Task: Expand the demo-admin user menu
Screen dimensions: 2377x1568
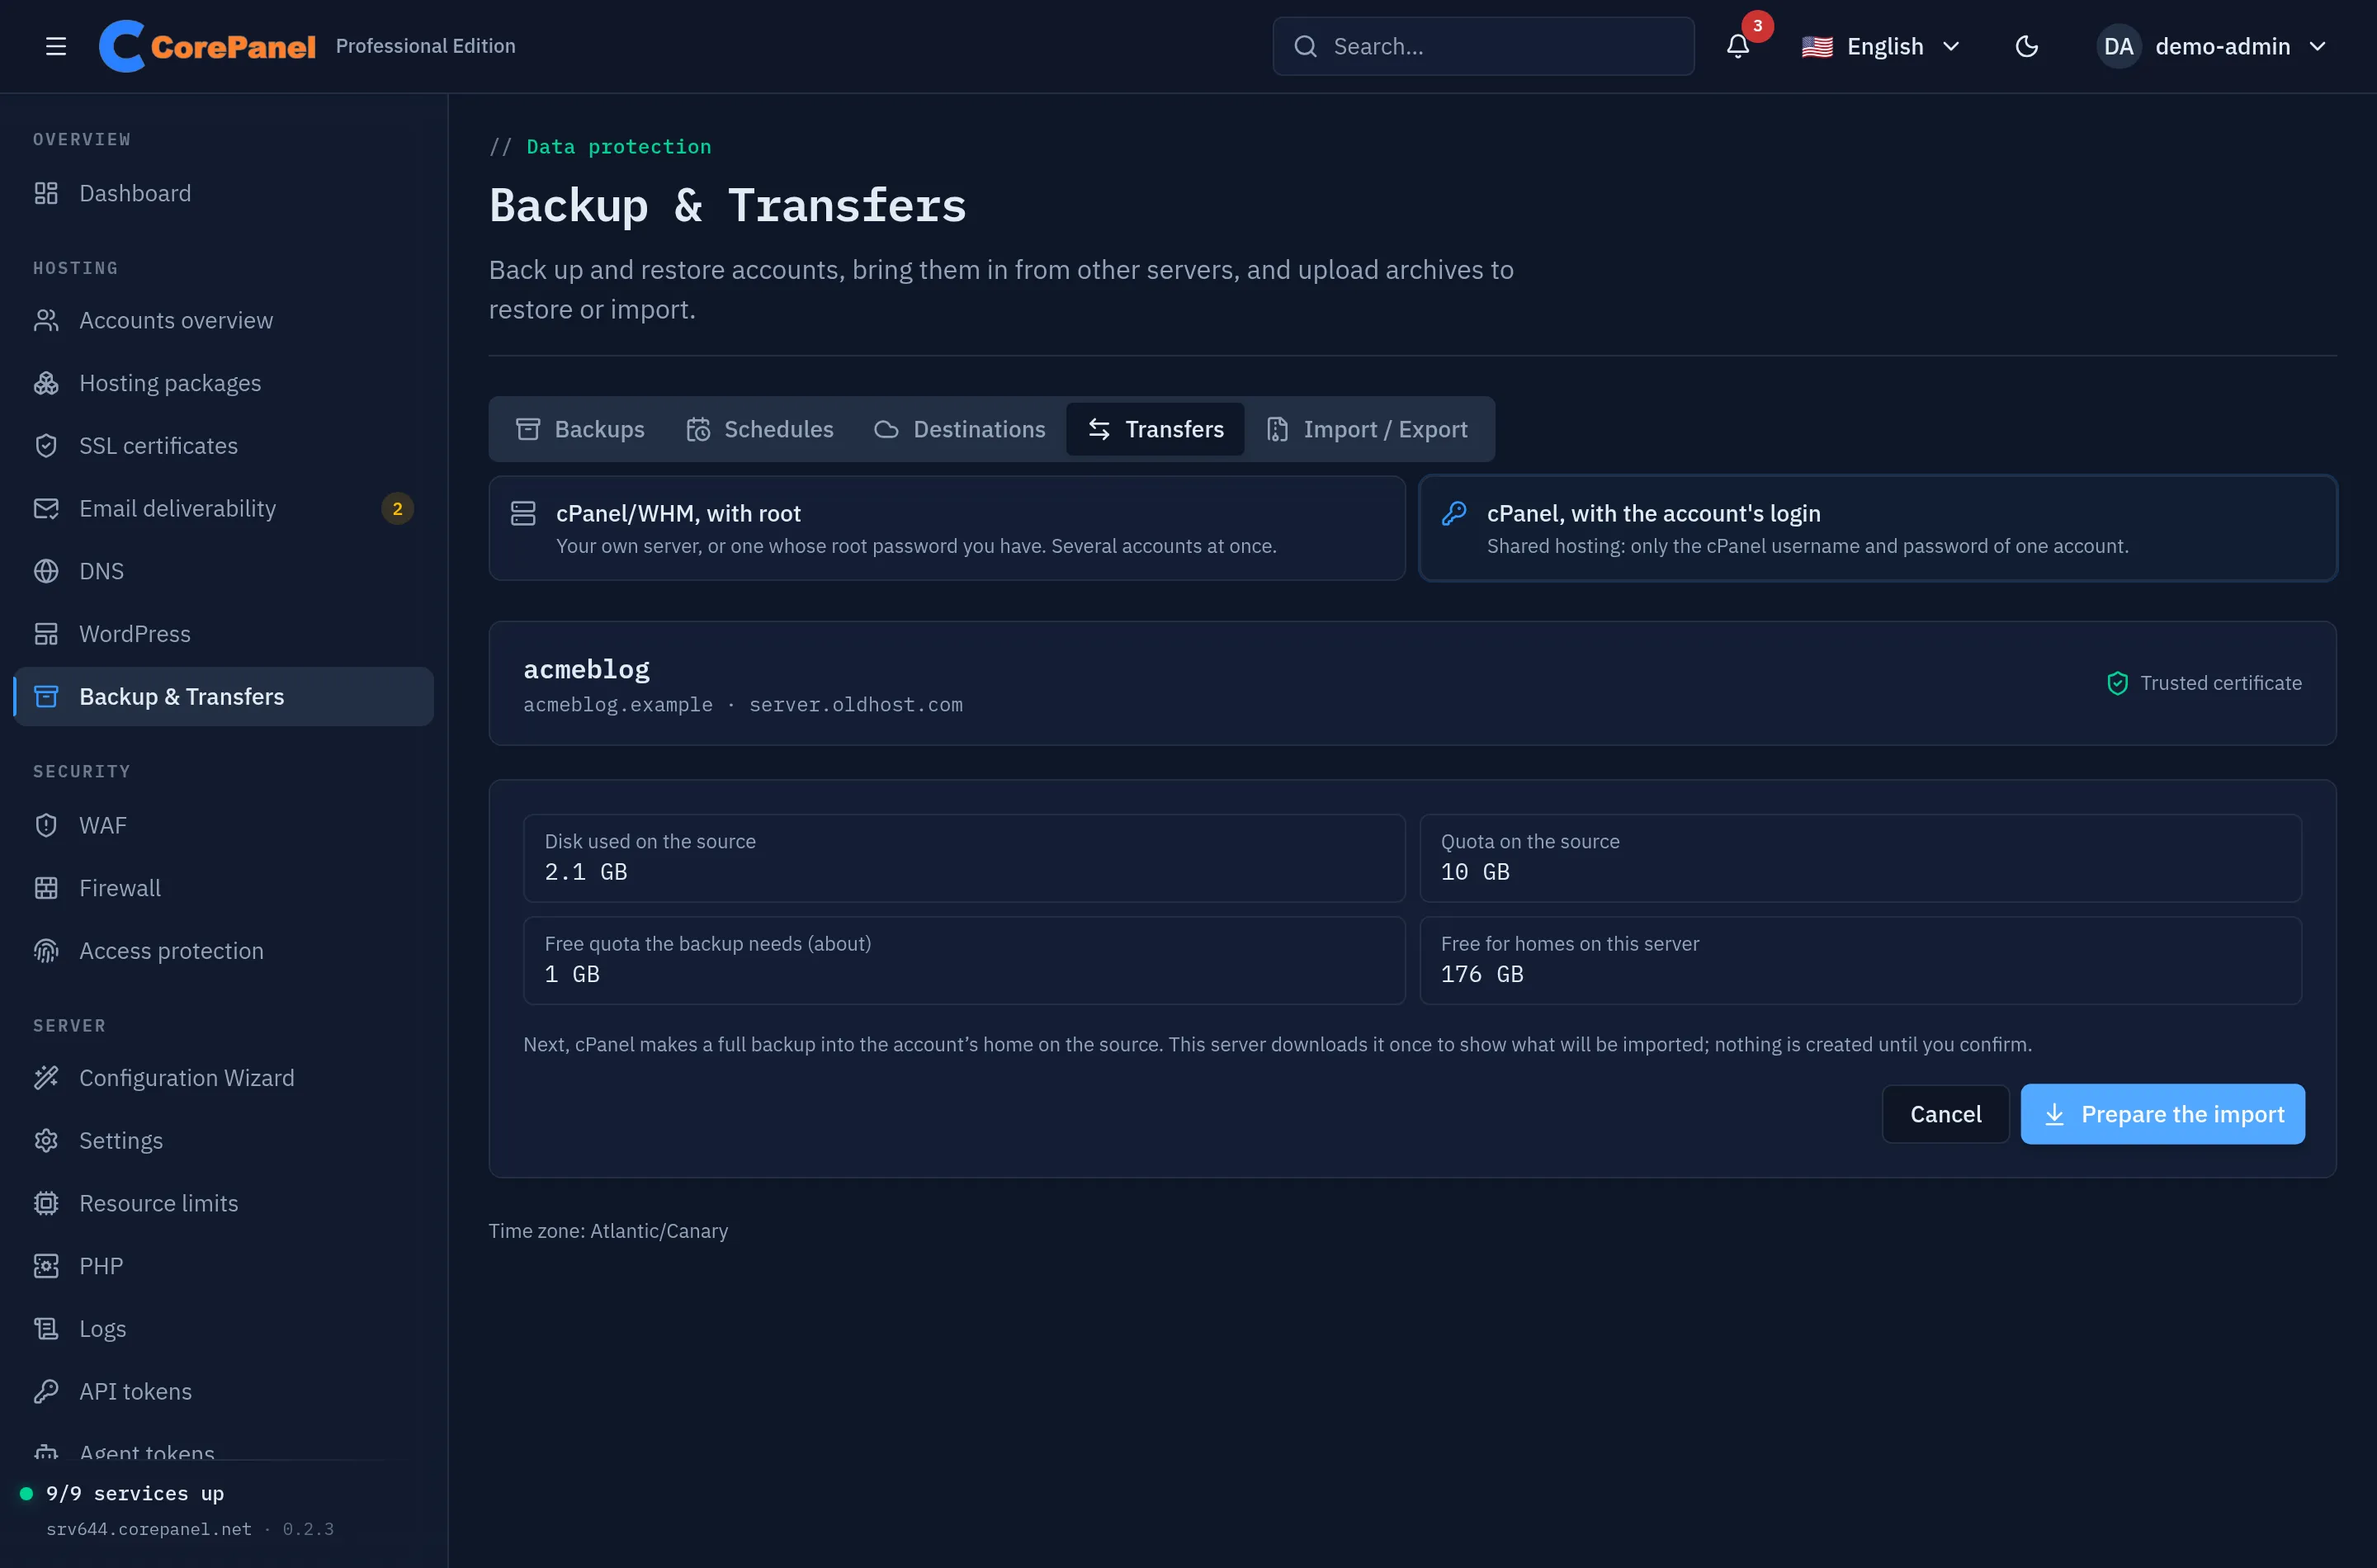Action: coord(2212,46)
